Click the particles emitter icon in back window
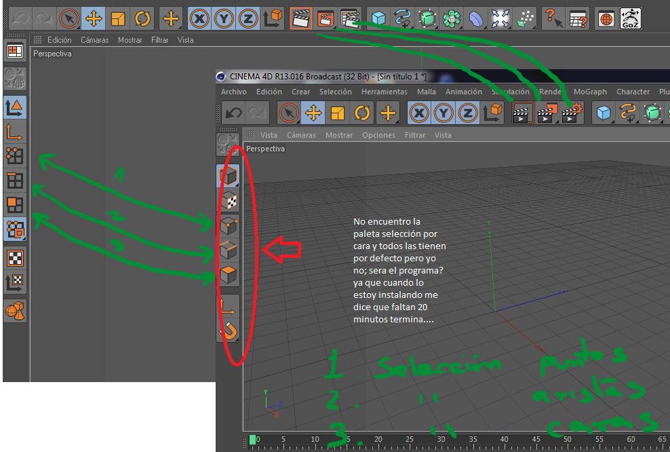This screenshot has width=670, height=452. tap(525, 19)
